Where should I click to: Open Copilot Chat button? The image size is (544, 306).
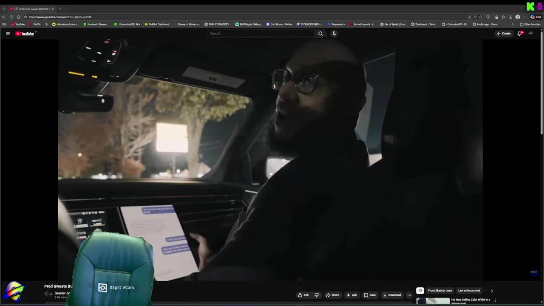click(x=535, y=17)
